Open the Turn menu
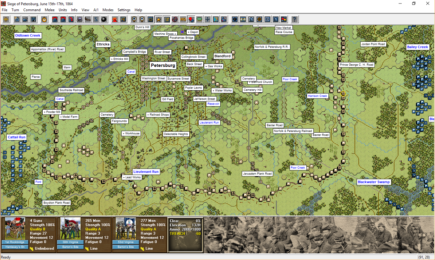Viewport: 435px width, 260px height. point(15,10)
